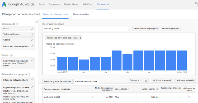Click Filtros de palavras-chave label
The height and width of the screenshot is (103, 198).
[x=16, y=80]
